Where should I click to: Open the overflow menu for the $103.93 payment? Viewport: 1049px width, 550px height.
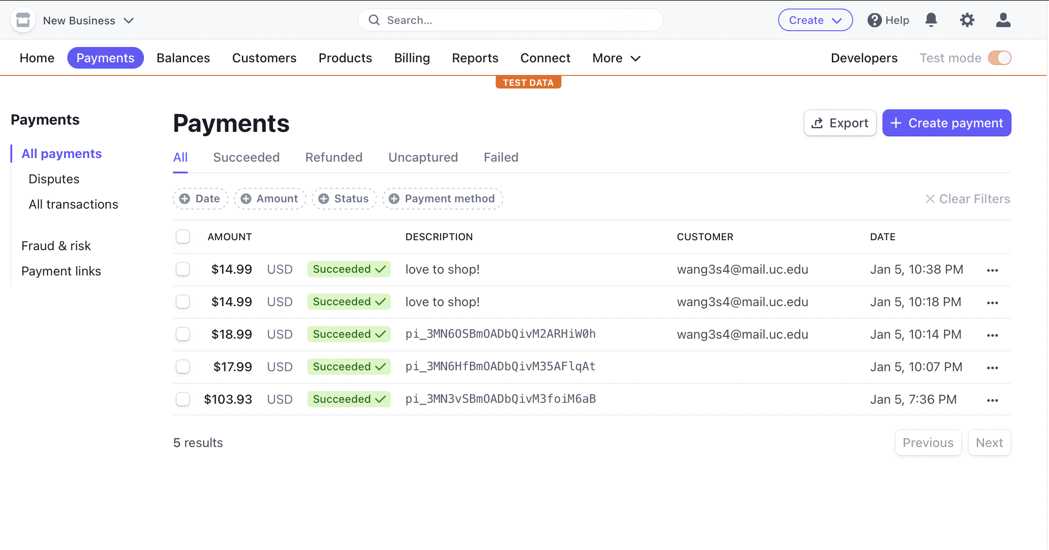coord(993,400)
